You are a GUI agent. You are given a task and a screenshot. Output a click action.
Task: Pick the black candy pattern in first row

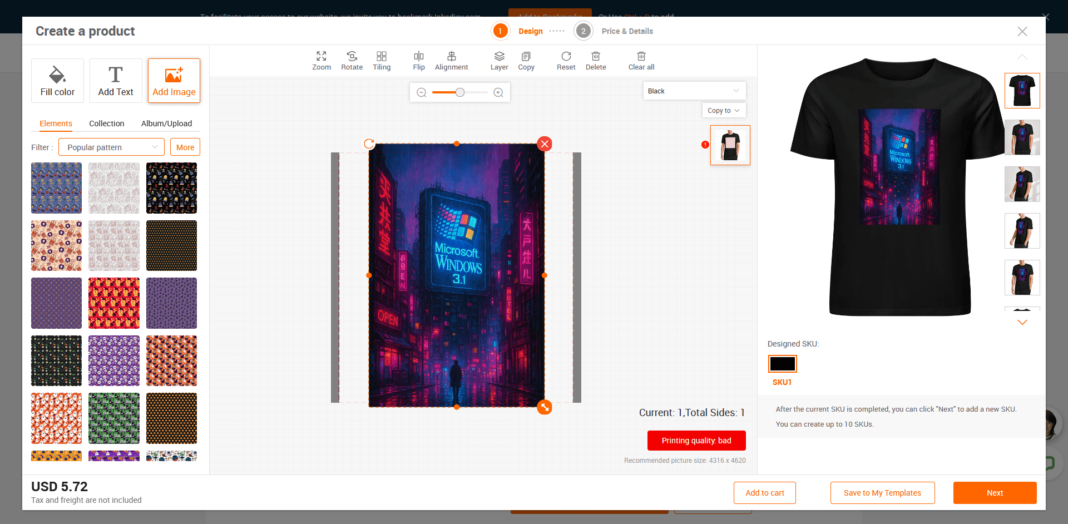pyautogui.click(x=171, y=188)
